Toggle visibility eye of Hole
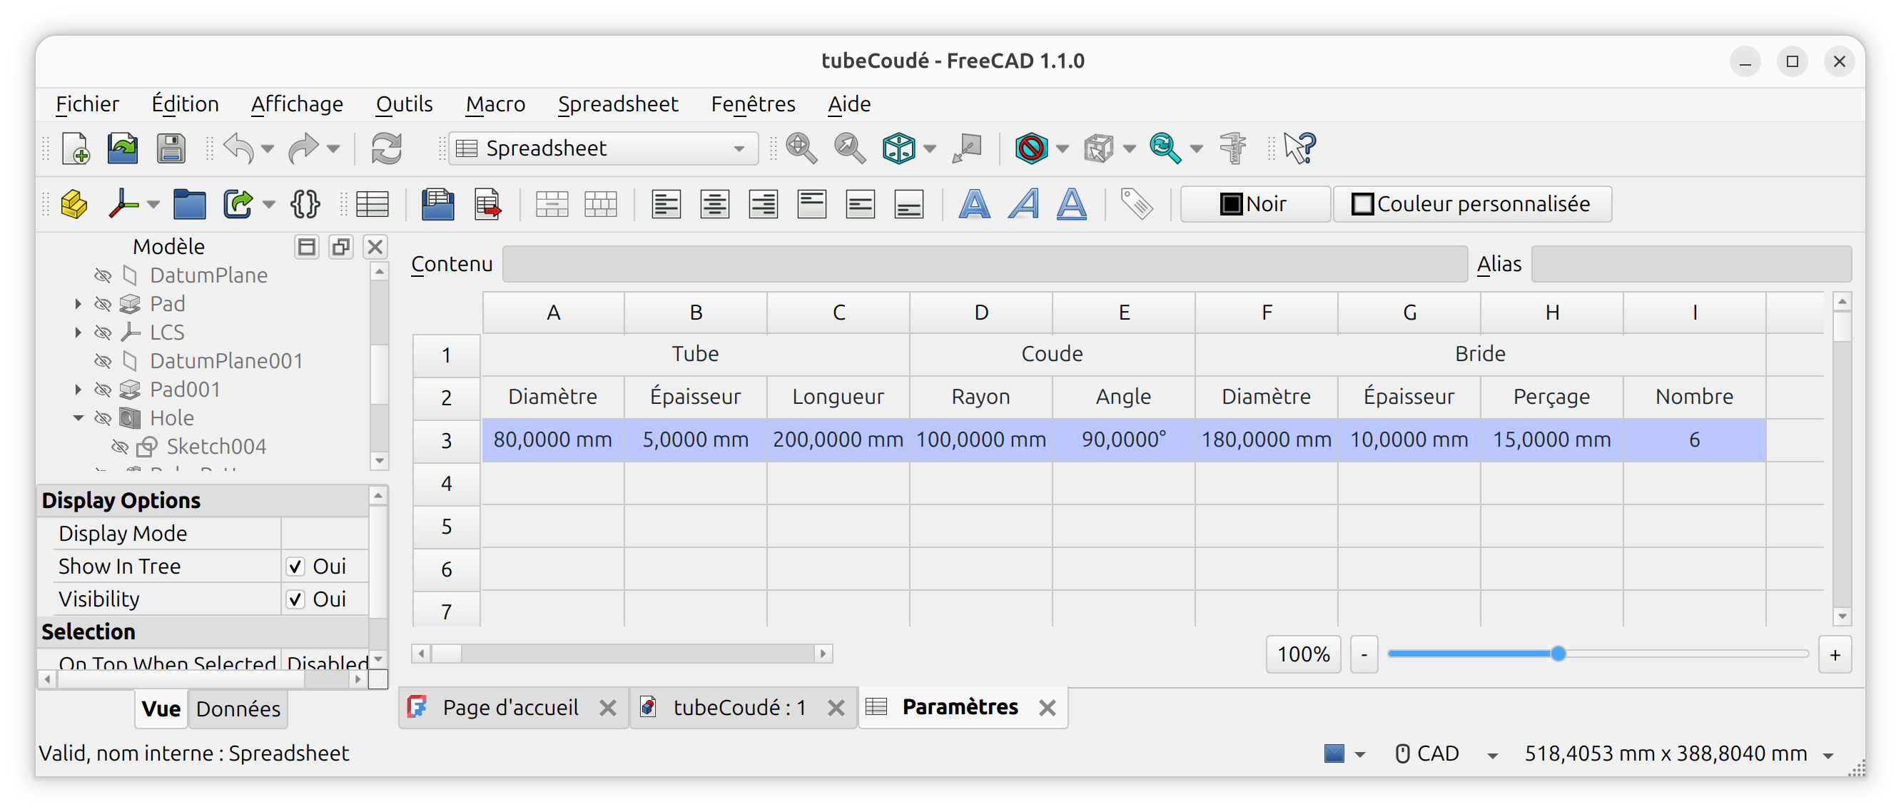Image resolution: width=1901 pixels, height=812 pixels. click(x=103, y=419)
